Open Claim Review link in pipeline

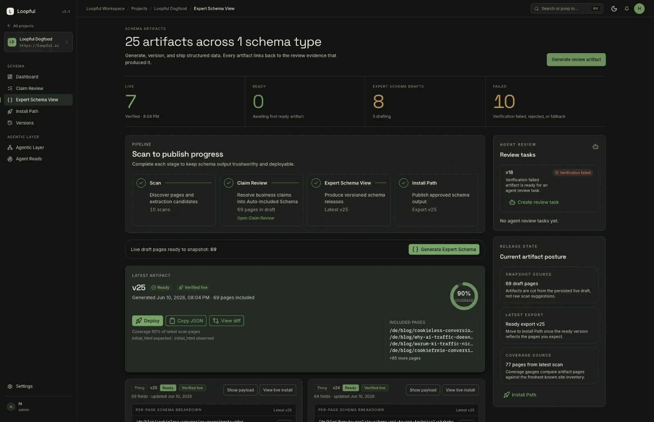[255, 218]
